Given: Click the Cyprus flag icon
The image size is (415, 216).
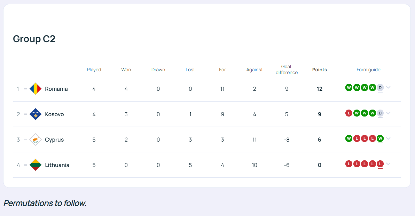Looking at the screenshot, I should pyautogui.click(x=36, y=139).
